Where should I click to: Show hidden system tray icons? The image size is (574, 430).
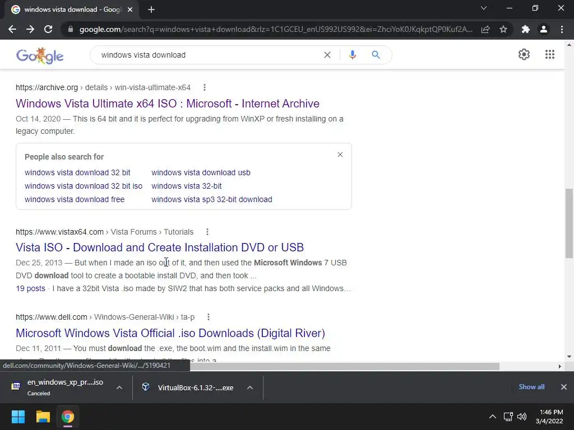pyautogui.click(x=493, y=417)
